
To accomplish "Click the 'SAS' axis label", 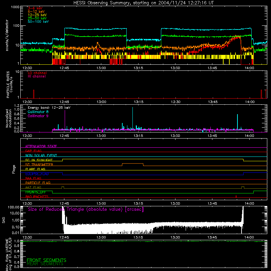I will 4,221.
